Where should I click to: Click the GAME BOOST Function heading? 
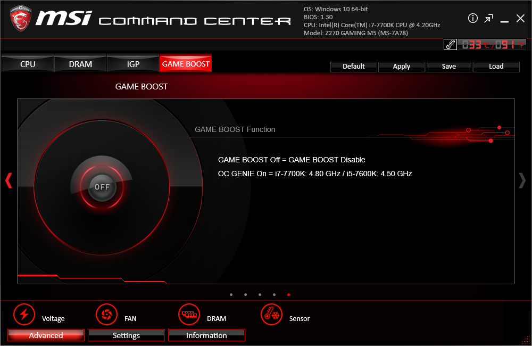(x=235, y=129)
